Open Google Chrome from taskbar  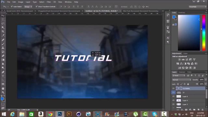pyautogui.click(x=50, y=114)
